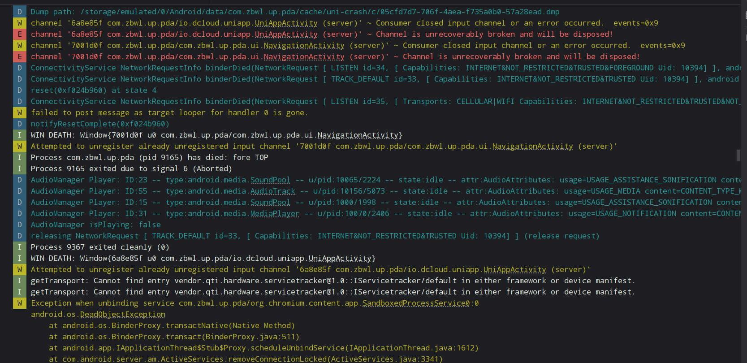Open the SoundPool link in Player ID:23 line
Screen dimensions: 747x363
(x=270, y=180)
